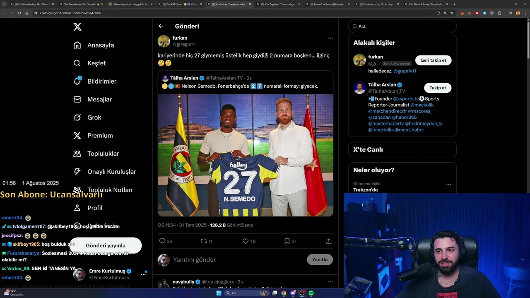Switch to the X'te Fikret Tolunay tab
This screenshot has height=298, width=530.
425,4
